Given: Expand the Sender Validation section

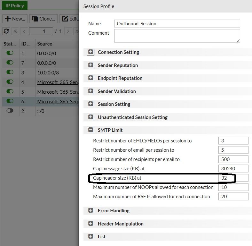Looking at the screenshot, I should pyautogui.click(x=91, y=91).
